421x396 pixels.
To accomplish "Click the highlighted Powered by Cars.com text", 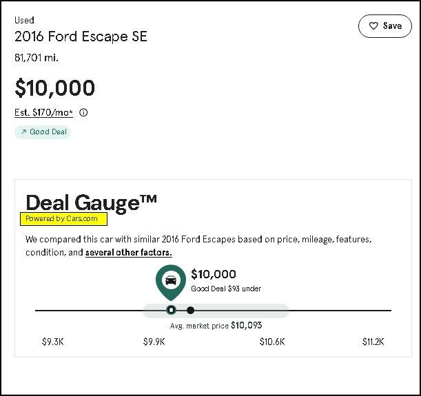I will click(x=62, y=219).
